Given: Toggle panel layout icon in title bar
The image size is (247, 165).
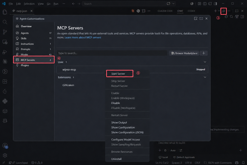Looking at the screenshot, I should click(x=210, y=4).
